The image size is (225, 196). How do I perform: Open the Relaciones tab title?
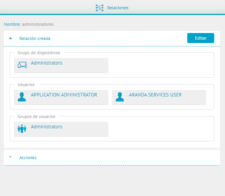(118, 8)
